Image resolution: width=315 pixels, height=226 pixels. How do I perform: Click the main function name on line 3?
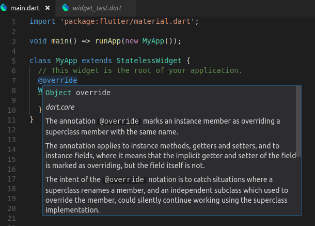(x=59, y=41)
